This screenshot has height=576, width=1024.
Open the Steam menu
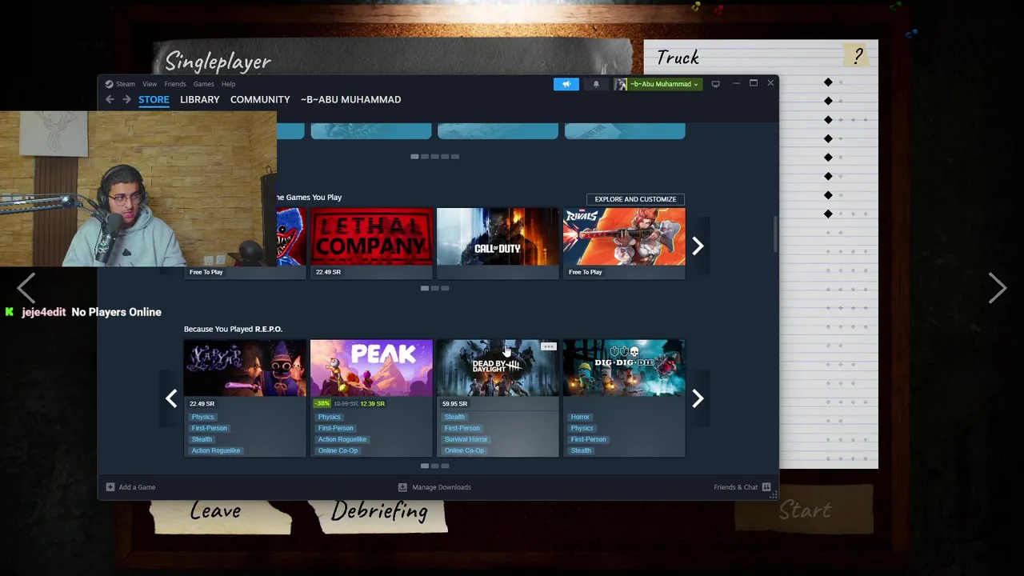coord(126,84)
